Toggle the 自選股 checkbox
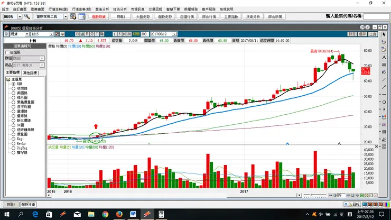 click(7, 52)
